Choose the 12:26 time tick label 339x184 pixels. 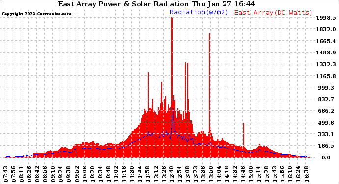[x=164, y=174]
